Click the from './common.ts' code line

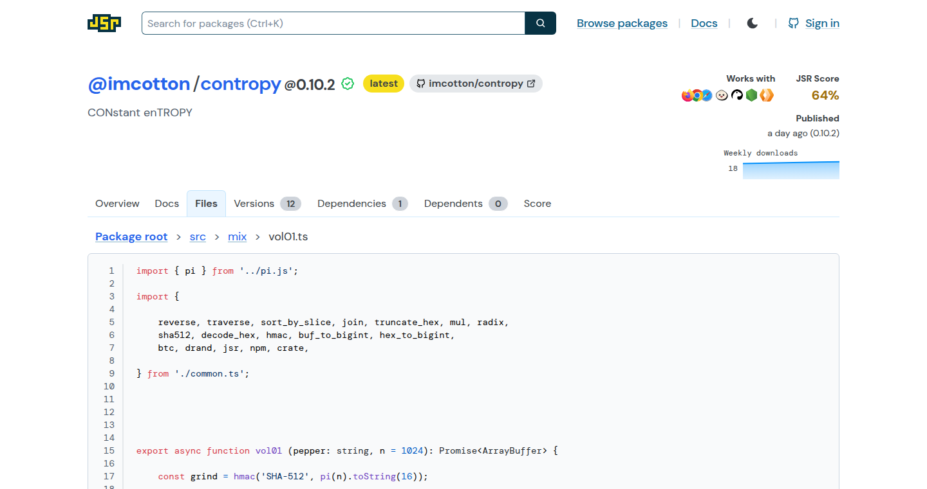click(x=192, y=373)
